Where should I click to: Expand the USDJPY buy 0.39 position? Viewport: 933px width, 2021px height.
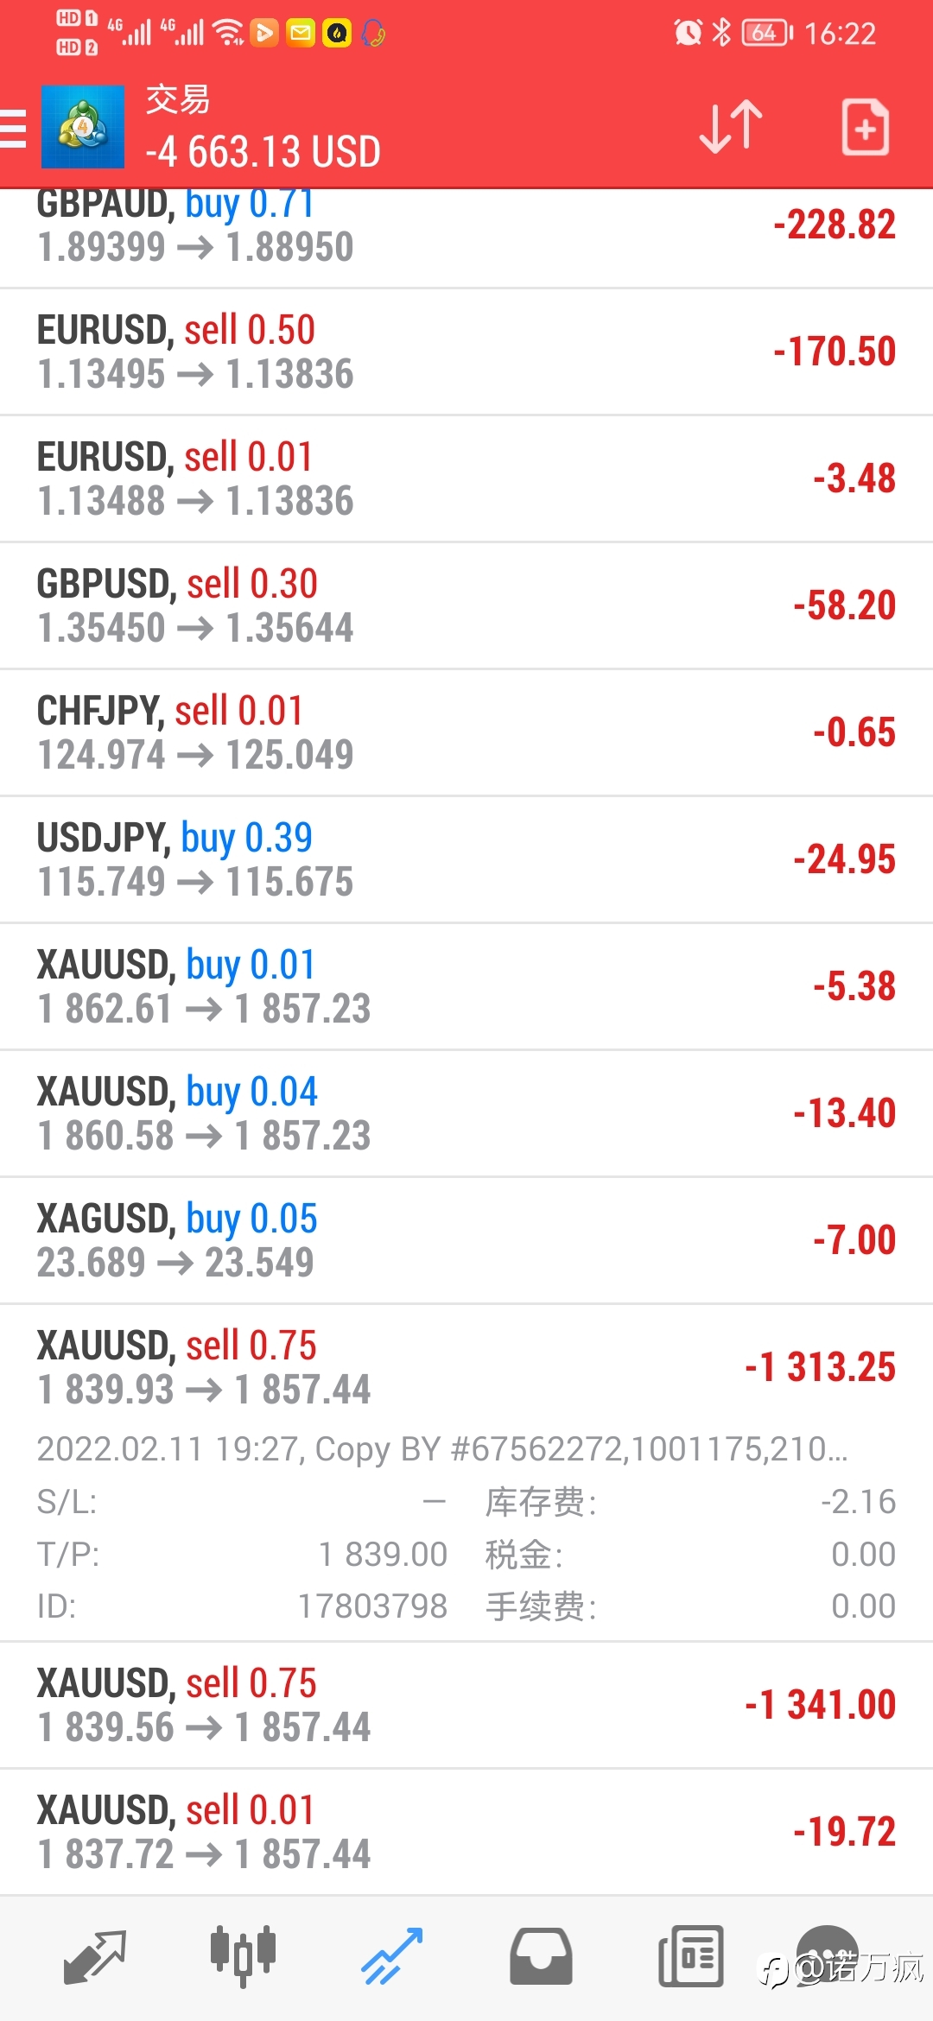point(466,859)
